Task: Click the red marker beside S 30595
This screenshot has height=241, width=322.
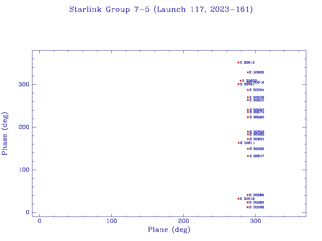Action: pos(248,117)
